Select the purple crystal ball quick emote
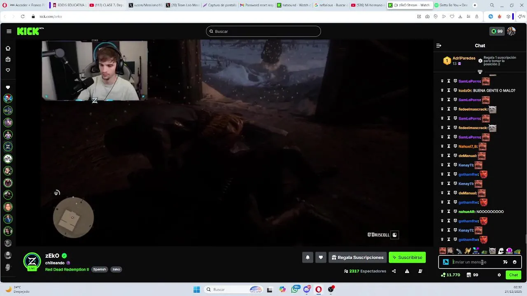 click(509, 251)
